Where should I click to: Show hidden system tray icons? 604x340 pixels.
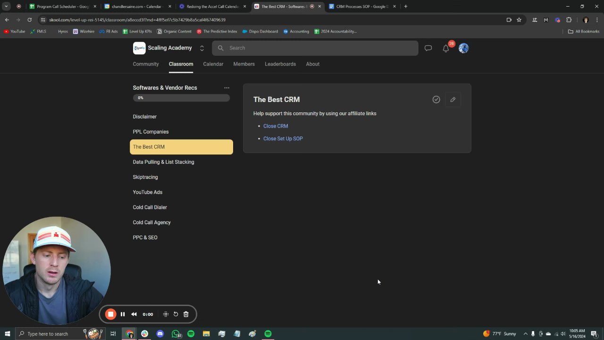[525, 334]
